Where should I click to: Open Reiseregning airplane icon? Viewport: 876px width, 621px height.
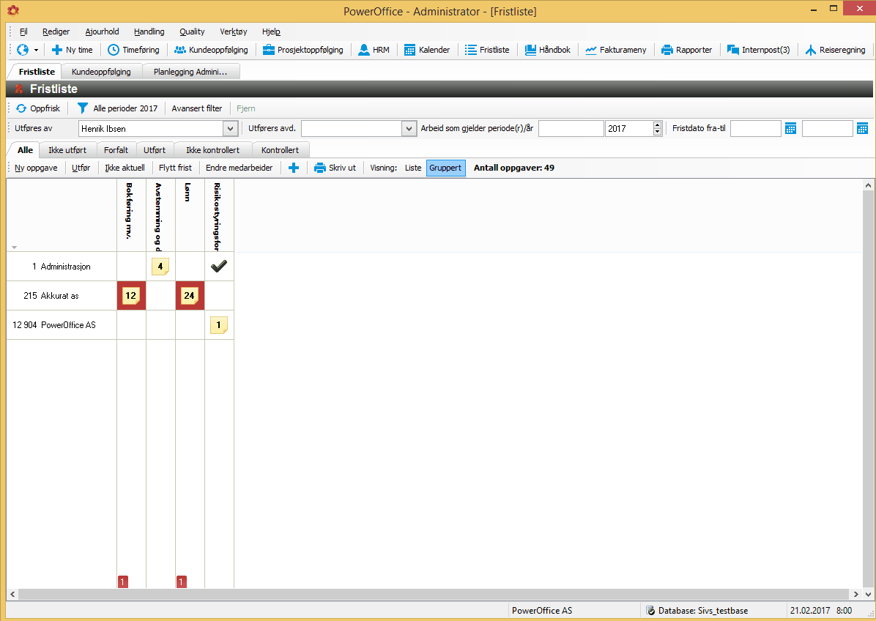point(811,50)
